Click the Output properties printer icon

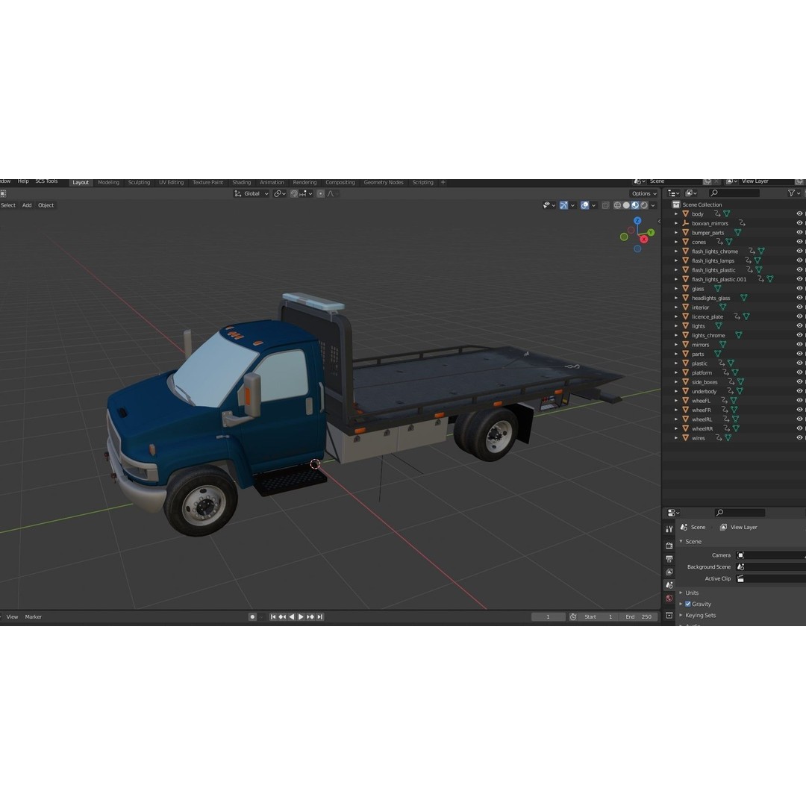tap(669, 557)
